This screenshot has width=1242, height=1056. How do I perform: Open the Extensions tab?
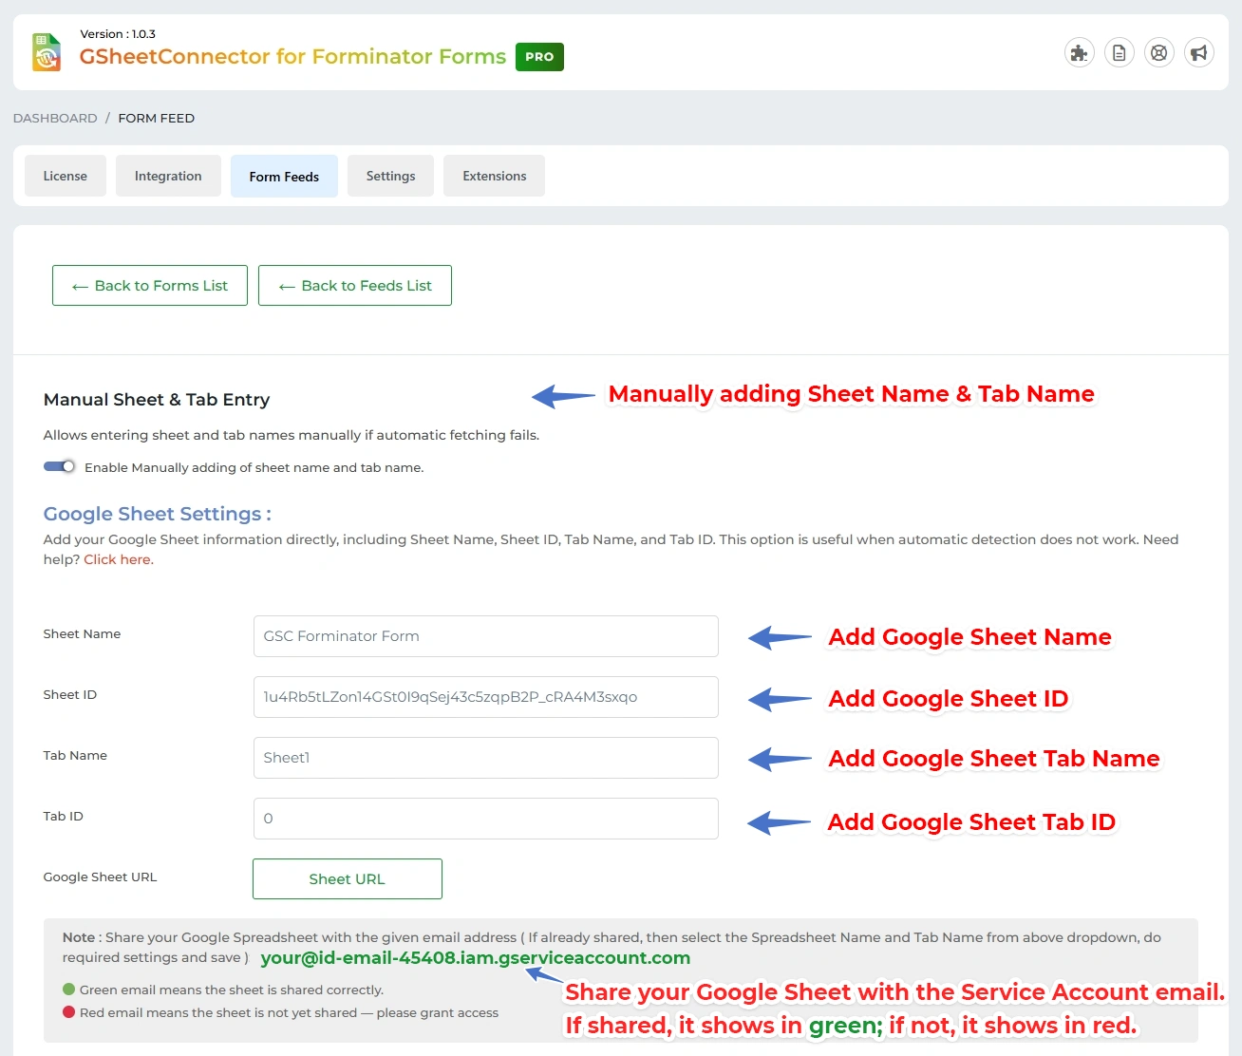(x=494, y=176)
